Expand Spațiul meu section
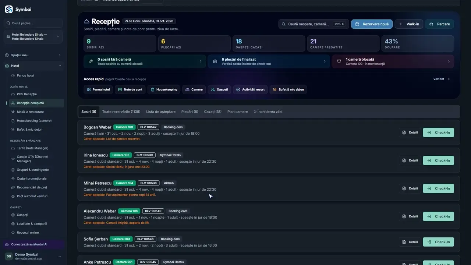This screenshot has height=265, width=471. [x=33, y=55]
